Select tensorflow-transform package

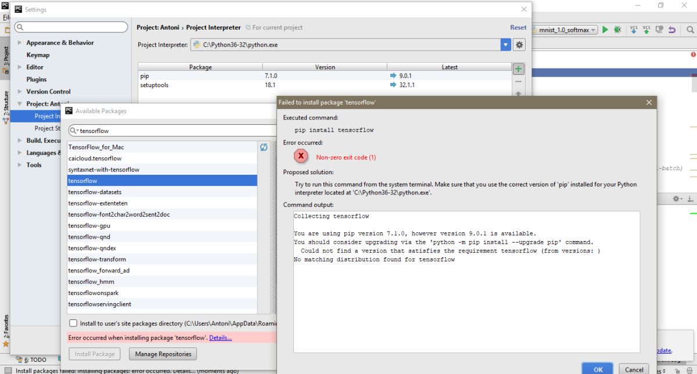pos(162,259)
